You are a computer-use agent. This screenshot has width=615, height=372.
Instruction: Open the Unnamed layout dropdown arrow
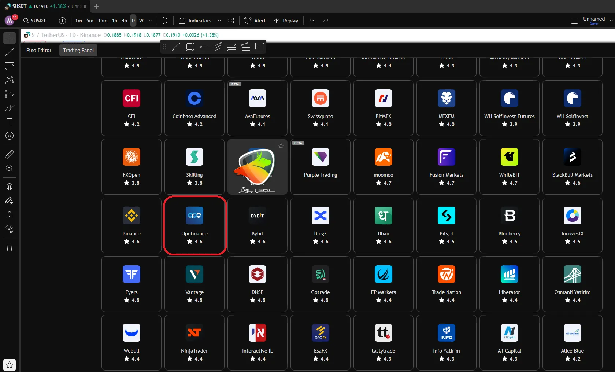pyautogui.click(x=611, y=21)
